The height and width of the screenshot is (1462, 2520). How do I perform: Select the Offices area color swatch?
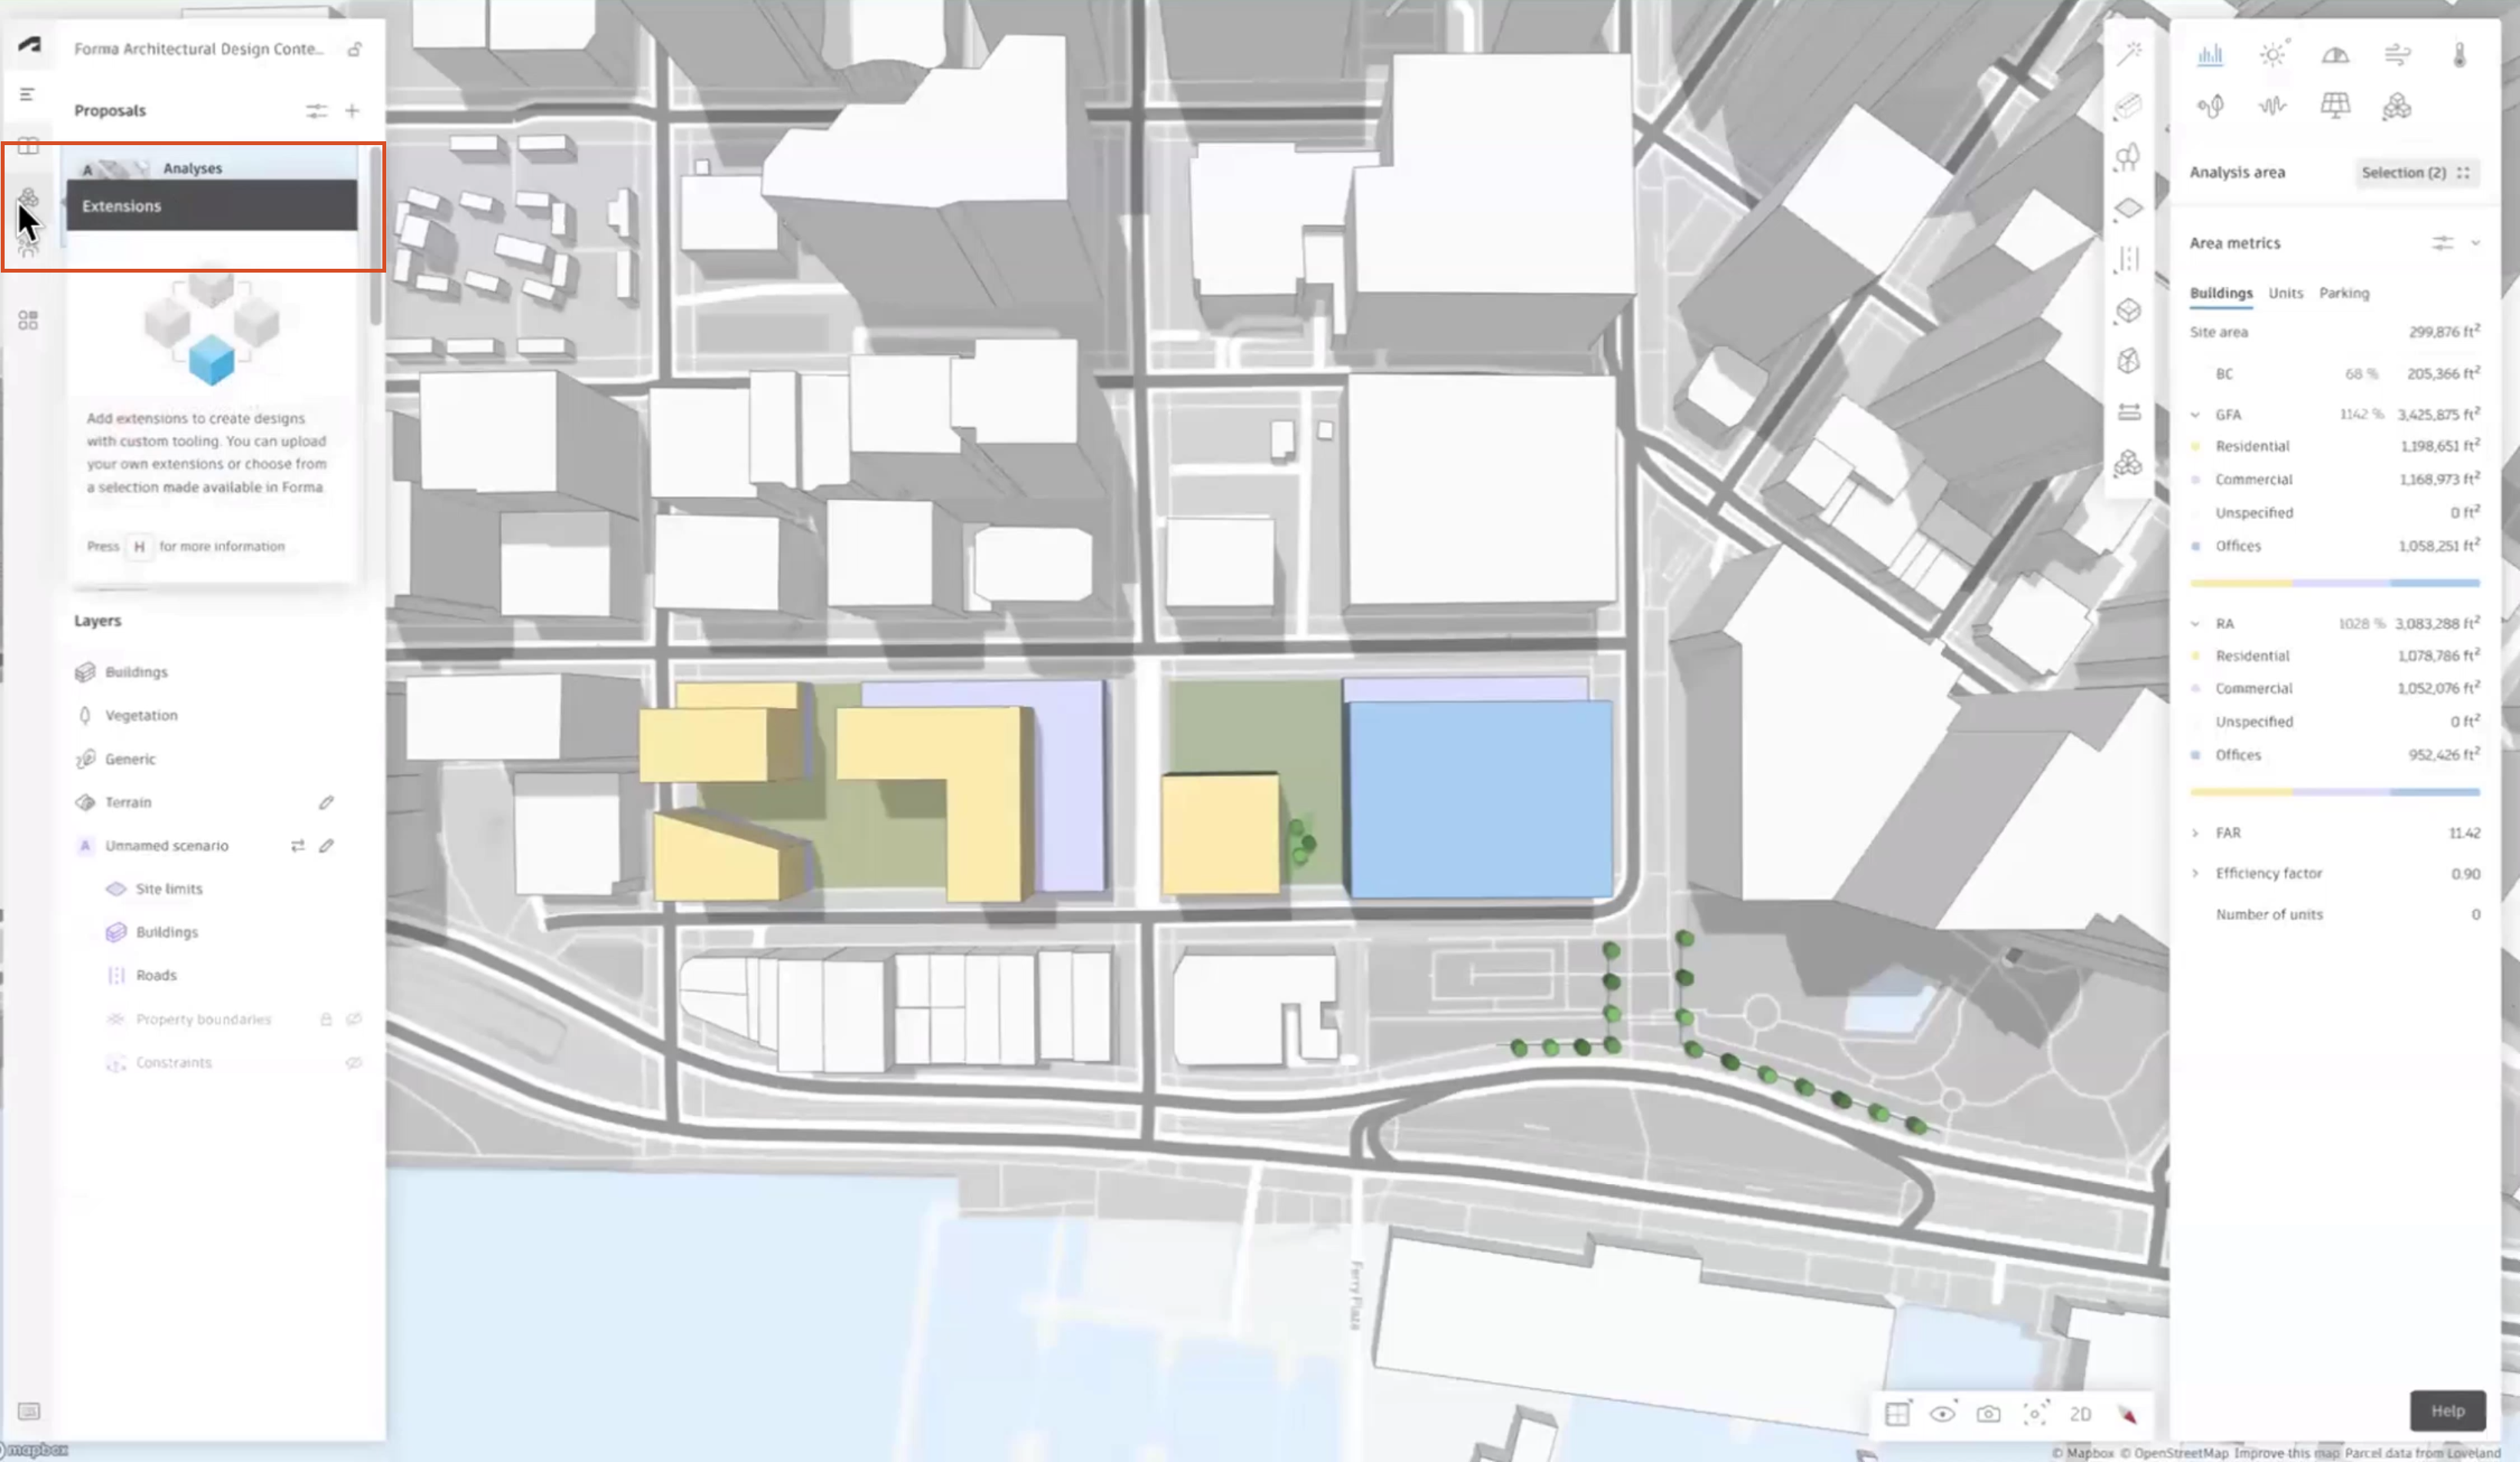[x=2198, y=544]
